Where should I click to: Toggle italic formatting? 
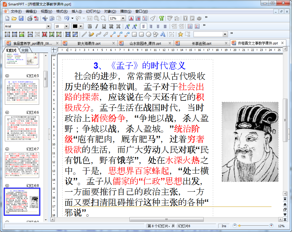97,26
